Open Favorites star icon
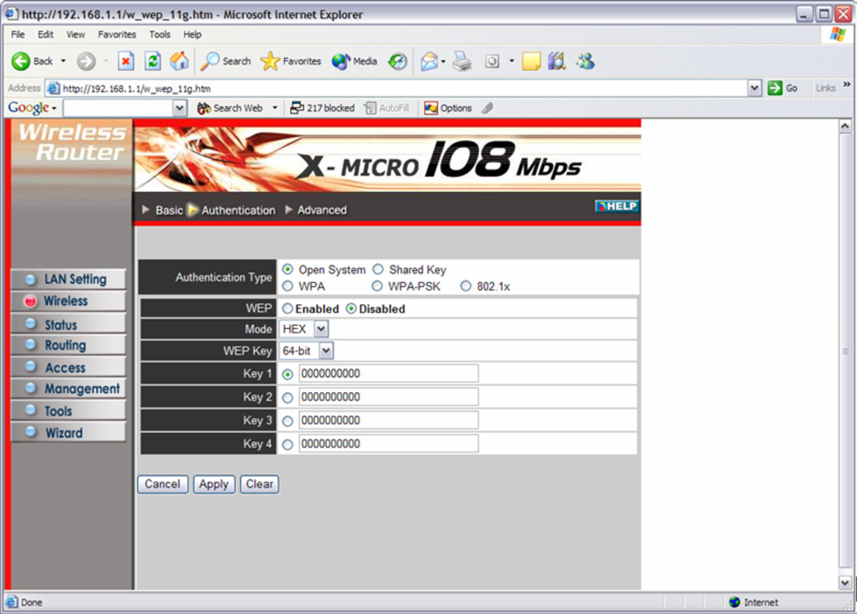The height and width of the screenshot is (614, 857). pos(270,62)
